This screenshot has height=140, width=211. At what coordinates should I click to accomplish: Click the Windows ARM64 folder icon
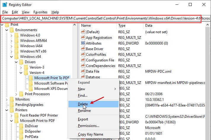tap(16, 41)
